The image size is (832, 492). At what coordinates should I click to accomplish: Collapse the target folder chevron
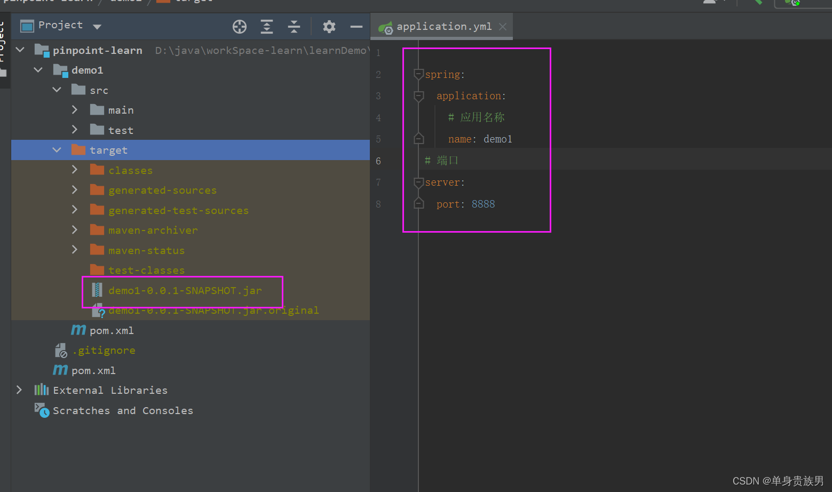pyautogui.click(x=57, y=150)
